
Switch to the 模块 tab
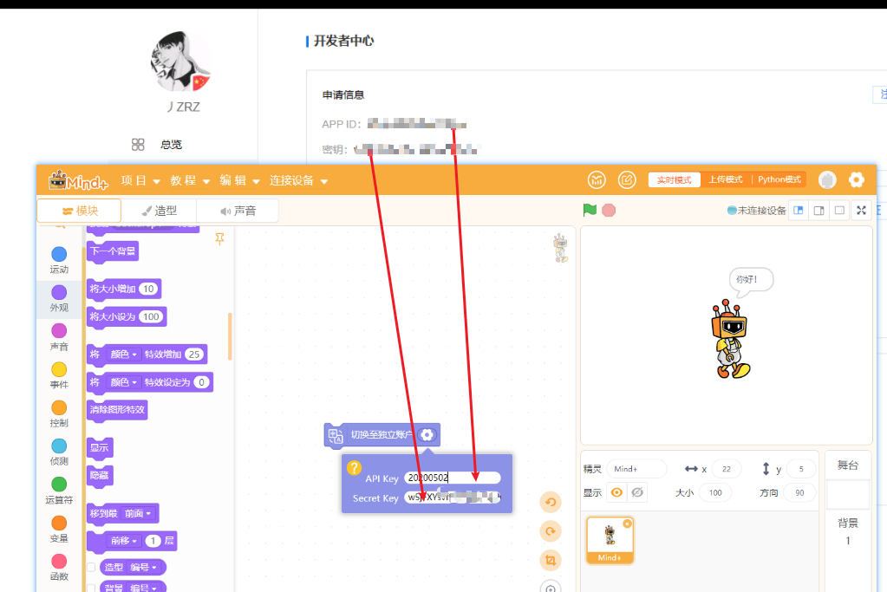(x=79, y=211)
